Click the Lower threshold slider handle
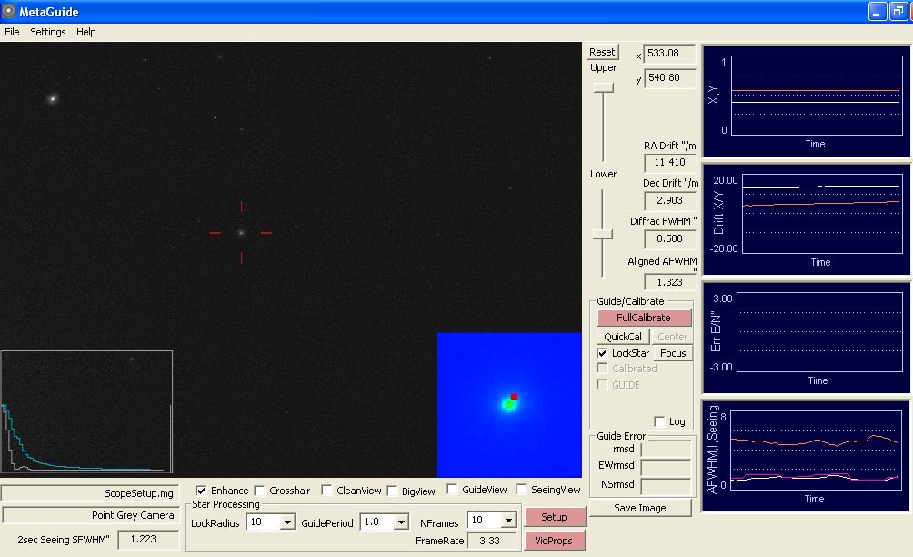 point(603,234)
